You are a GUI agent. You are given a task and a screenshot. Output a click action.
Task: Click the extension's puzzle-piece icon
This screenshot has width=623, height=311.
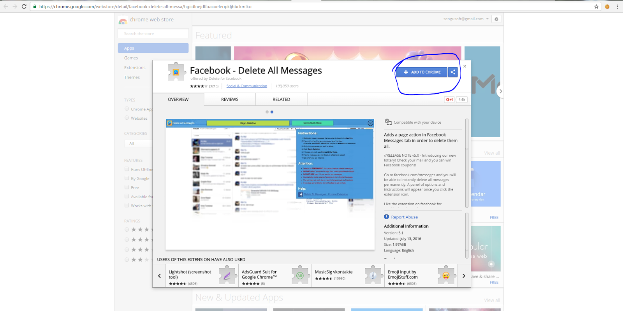click(x=176, y=72)
